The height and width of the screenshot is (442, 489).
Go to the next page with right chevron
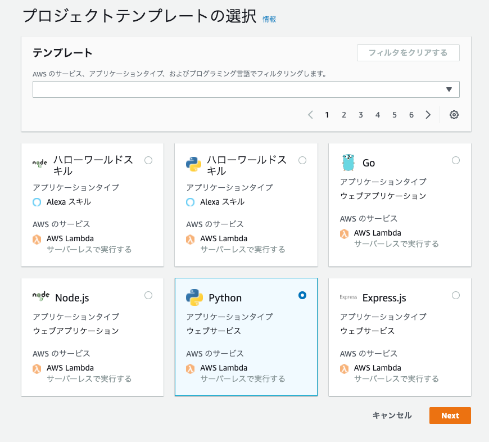tap(428, 115)
